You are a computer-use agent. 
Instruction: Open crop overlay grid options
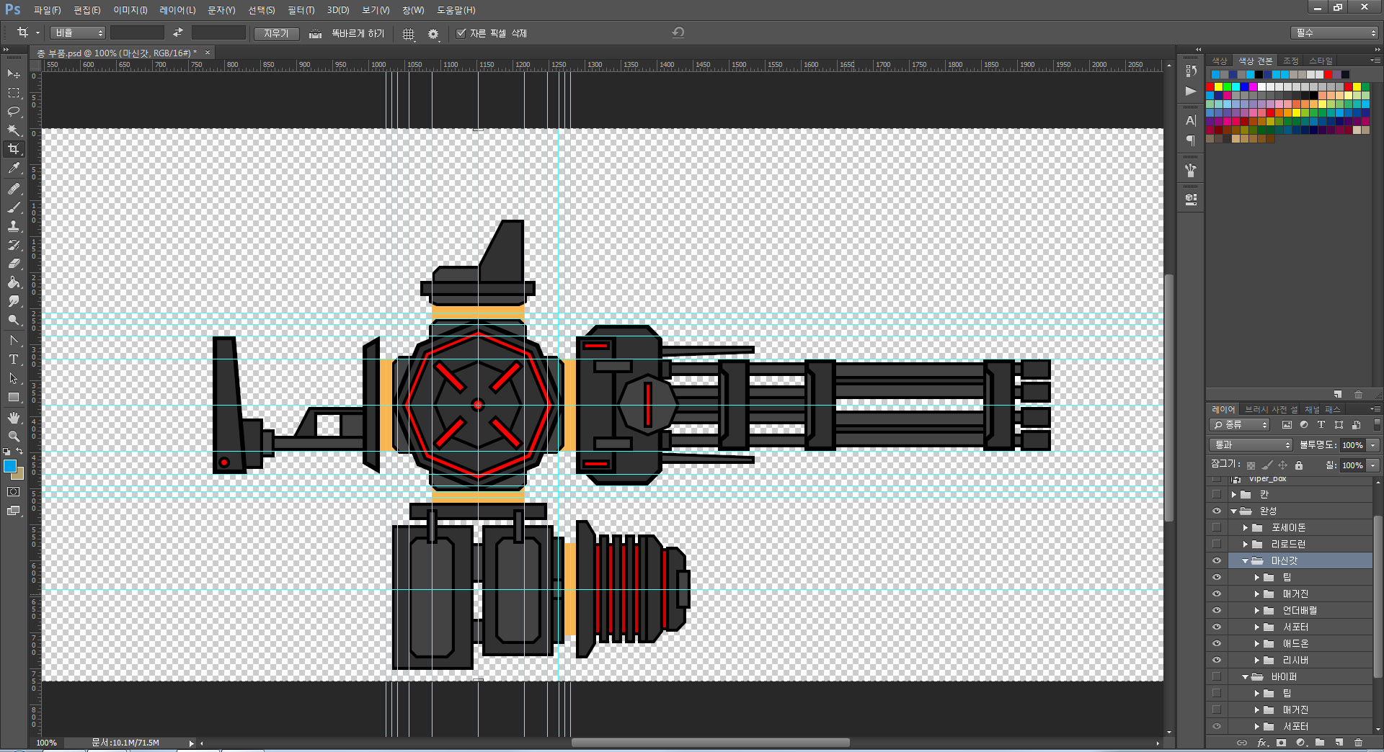click(x=409, y=34)
